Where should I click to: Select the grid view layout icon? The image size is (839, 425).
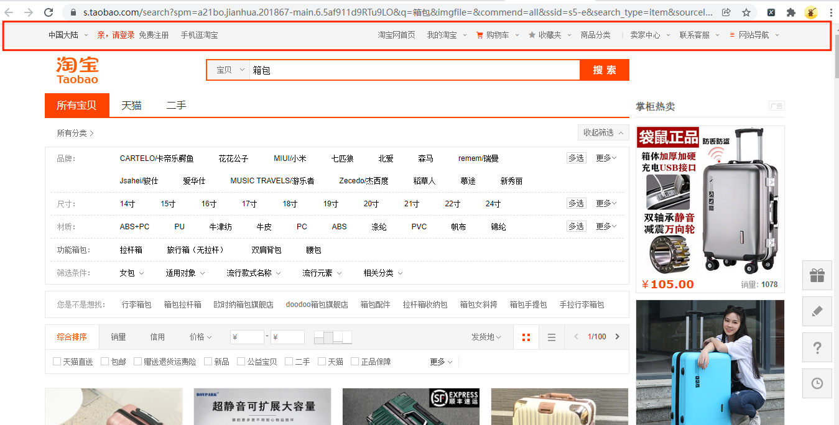(x=526, y=336)
